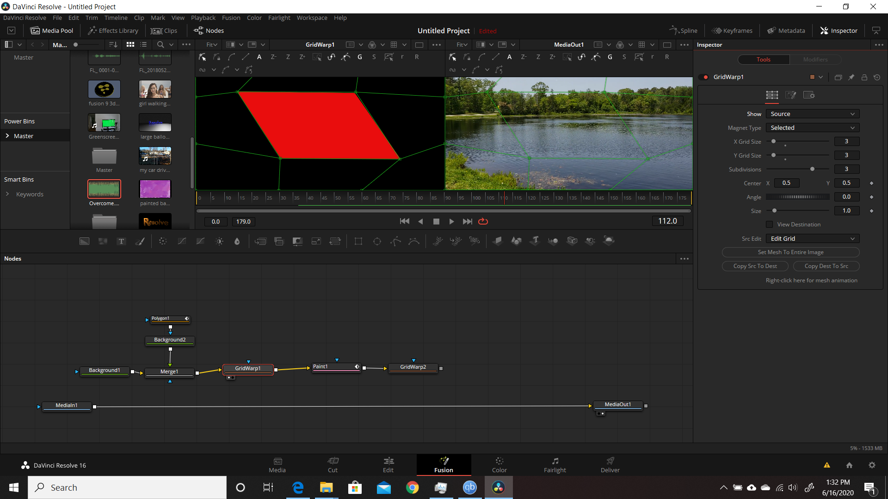This screenshot has height=499, width=888.
Task: Open the Fusion menu
Action: coord(231,18)
